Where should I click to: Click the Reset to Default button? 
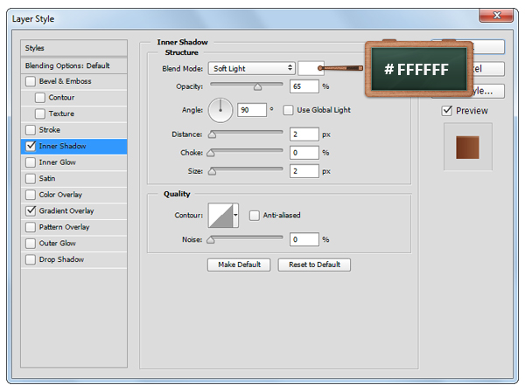click(x=314, y=265)
